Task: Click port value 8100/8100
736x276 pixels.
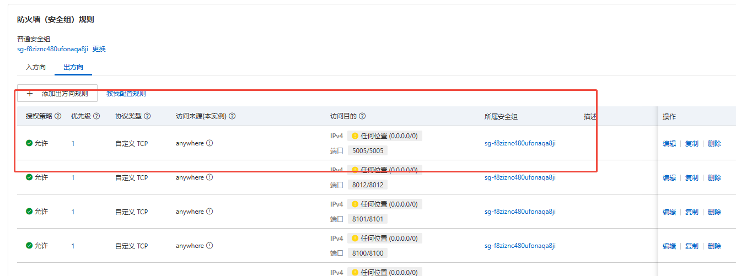Action: click(368, 253)
